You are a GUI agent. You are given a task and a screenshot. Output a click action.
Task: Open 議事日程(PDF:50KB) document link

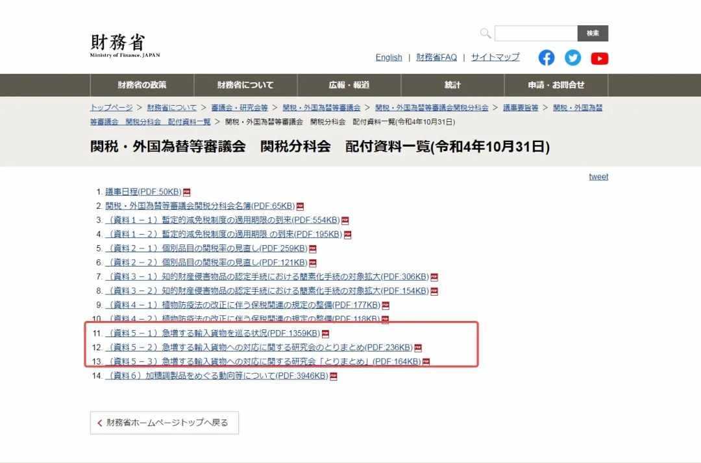click(143, 192)
